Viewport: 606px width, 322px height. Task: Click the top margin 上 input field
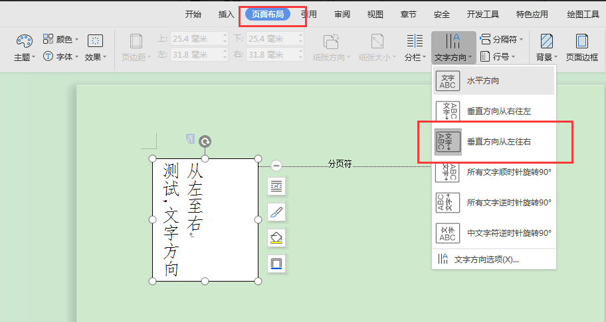pyautogui.click(x=199, y=38)
